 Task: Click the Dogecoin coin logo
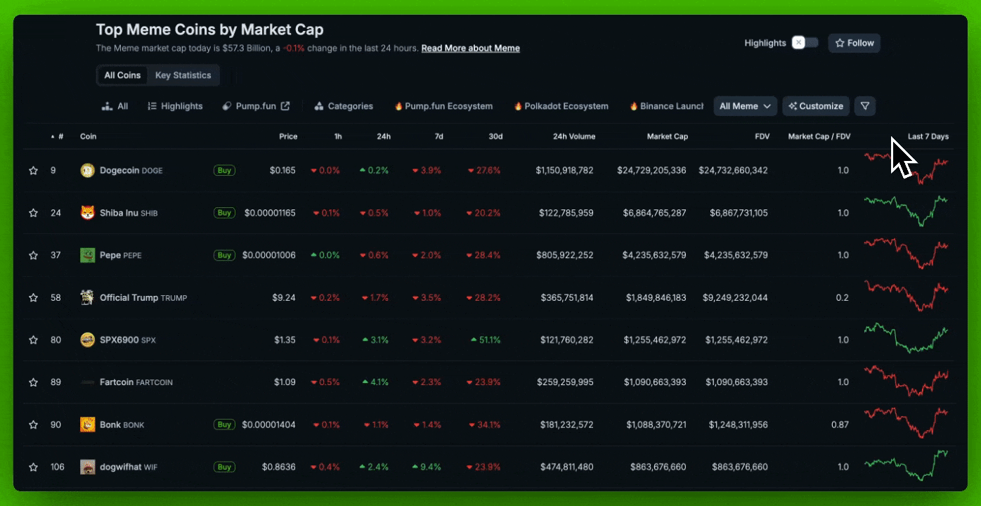86,170
